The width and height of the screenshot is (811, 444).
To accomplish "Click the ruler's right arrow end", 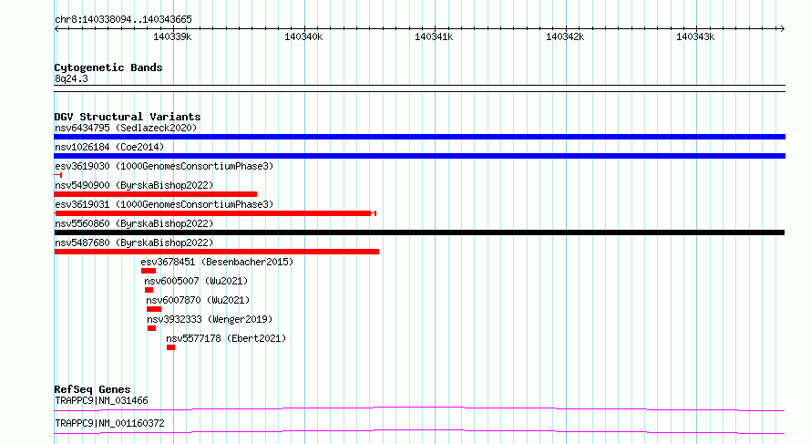I will point(783,29).
